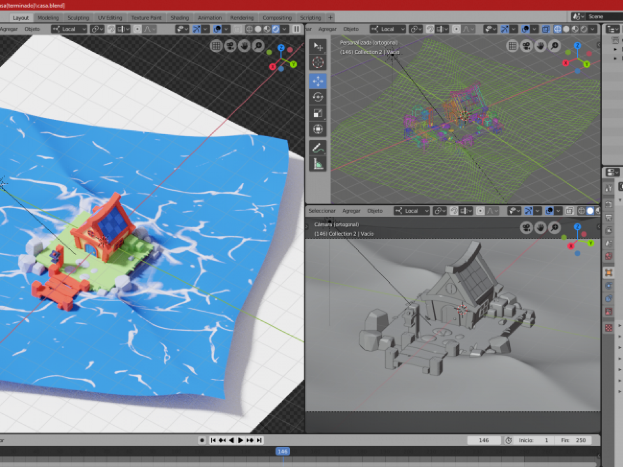Select the Cursor tool in the toolbar
Viewport: 623px width, 467px height.
(x=318, y=62)
